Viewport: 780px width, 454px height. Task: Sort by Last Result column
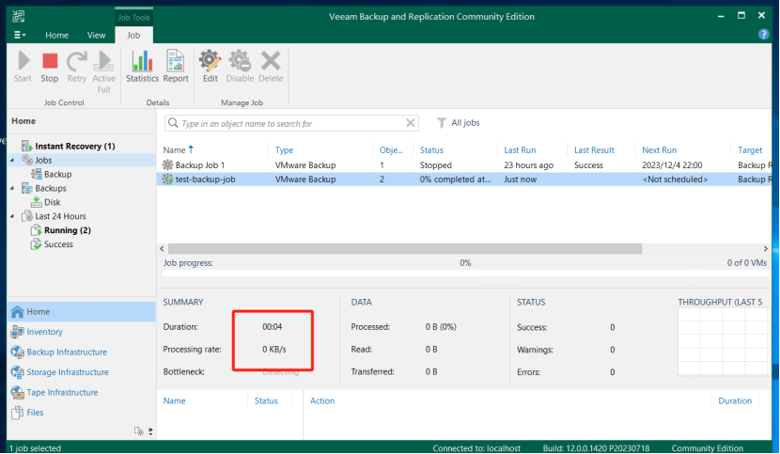click(x=594, y=149)
